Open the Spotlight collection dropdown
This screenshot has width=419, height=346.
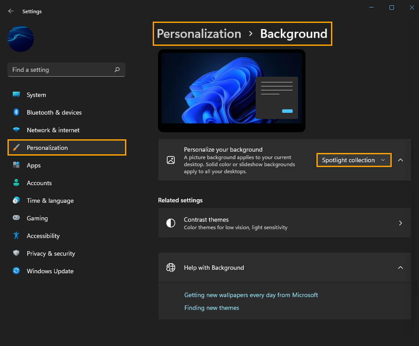pyautogui.click(x=354, y=160)
